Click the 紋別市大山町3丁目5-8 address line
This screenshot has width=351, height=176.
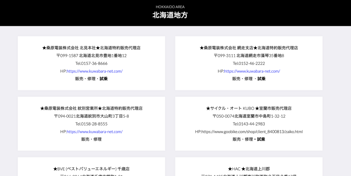(91, 116)
